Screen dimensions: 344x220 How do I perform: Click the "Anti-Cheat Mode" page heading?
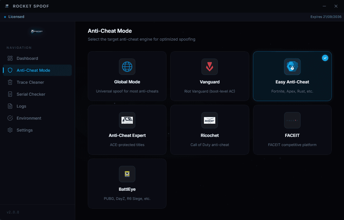pos(110,31)
